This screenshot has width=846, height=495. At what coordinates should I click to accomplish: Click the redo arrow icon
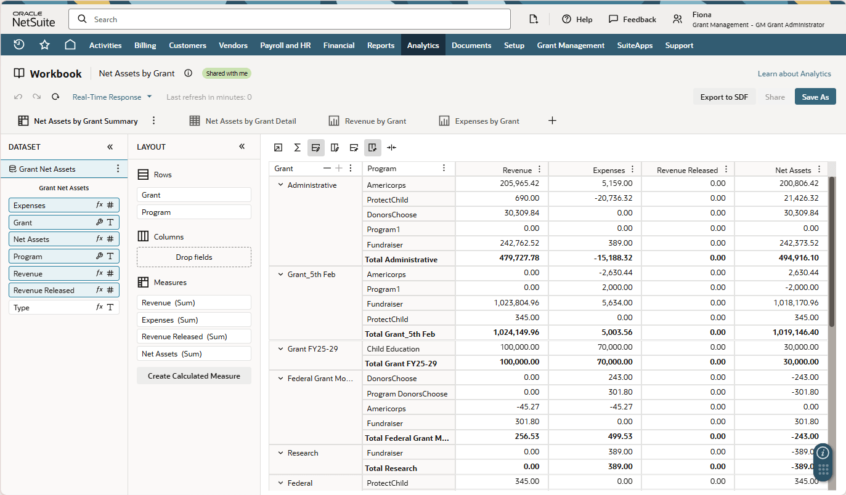click(x=35, y=97)
